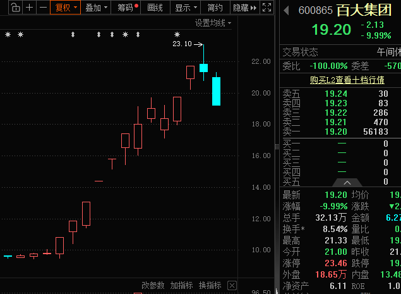
Task: Click star marker above the 23.10 high label
Action: (x=177, y=34)
